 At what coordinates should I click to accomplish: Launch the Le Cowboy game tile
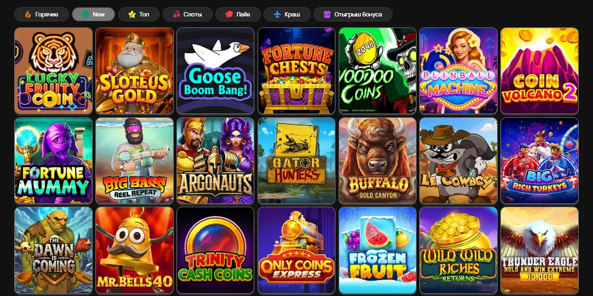[458, 160]
